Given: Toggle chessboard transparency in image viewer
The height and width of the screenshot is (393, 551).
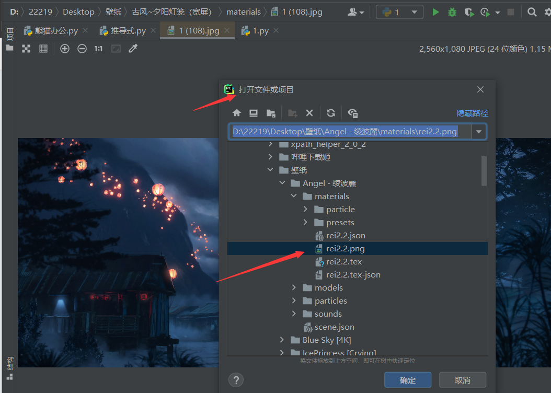Looking at the screenshot, I should click(x=26, y=49).
